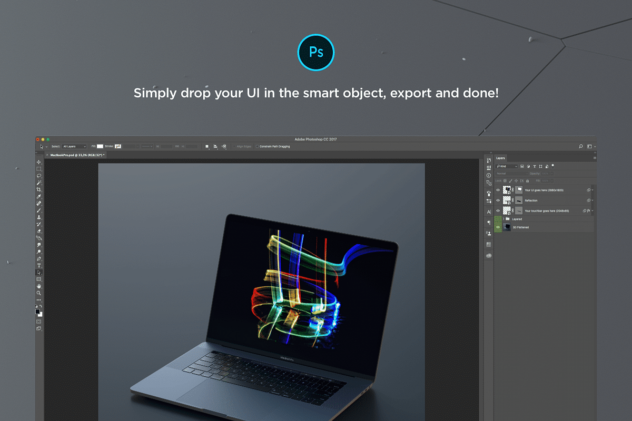Toggle lock all padlock button

527,181
